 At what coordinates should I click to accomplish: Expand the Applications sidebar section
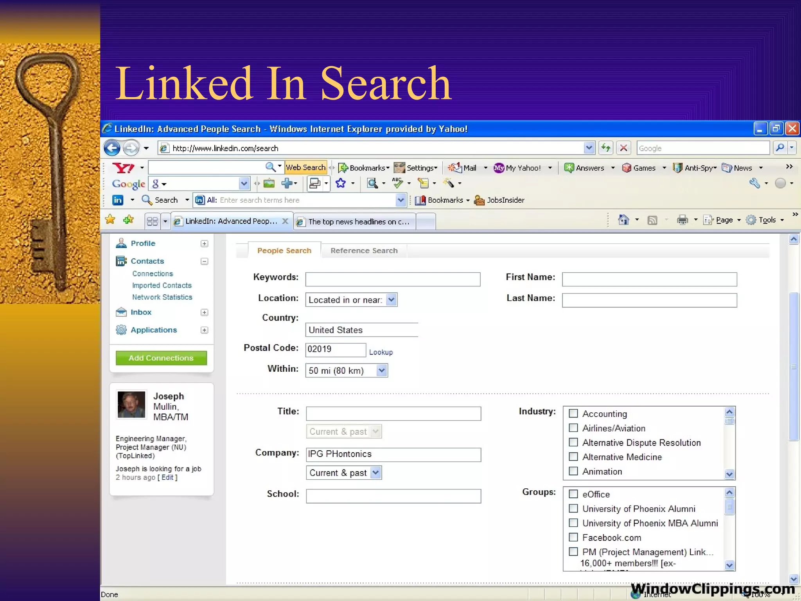click(204, 330)
